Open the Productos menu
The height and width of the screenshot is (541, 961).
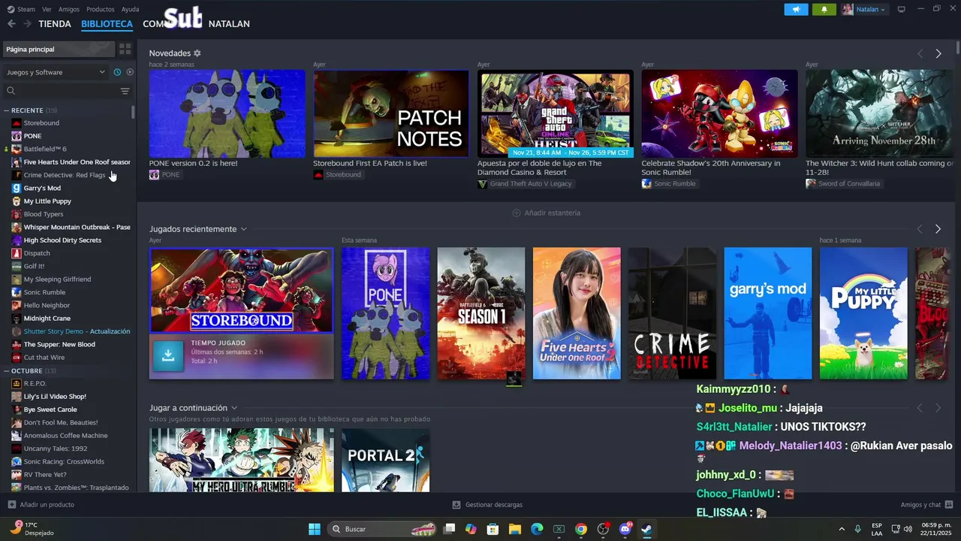point(101,9)
